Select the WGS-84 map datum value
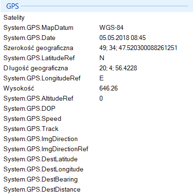The width and height of the screenshot is (193, 195). tap(111, 27)
